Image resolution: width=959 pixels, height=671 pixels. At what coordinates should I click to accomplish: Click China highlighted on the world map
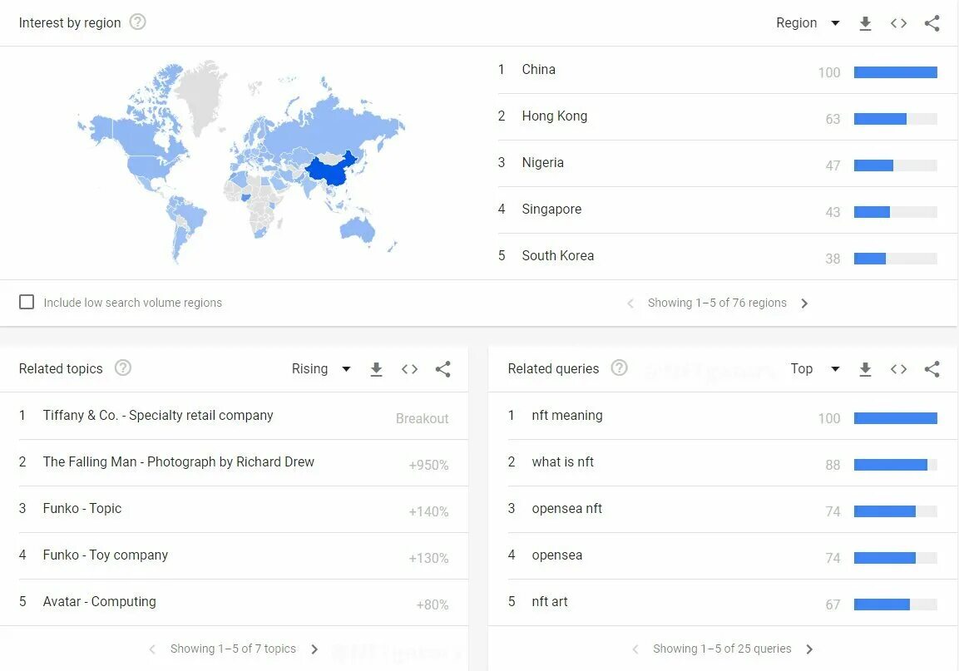pos(330,171)
